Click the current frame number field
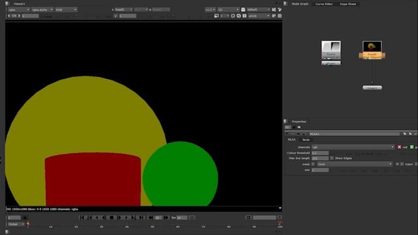The image size is (418, 235). coord(14,217)
